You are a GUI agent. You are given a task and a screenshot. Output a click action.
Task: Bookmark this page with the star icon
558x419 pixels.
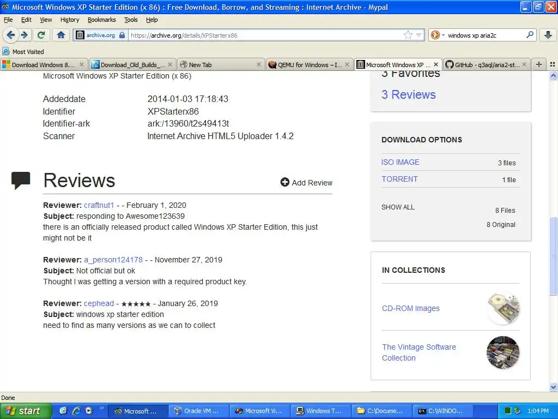tap(408, 35)
